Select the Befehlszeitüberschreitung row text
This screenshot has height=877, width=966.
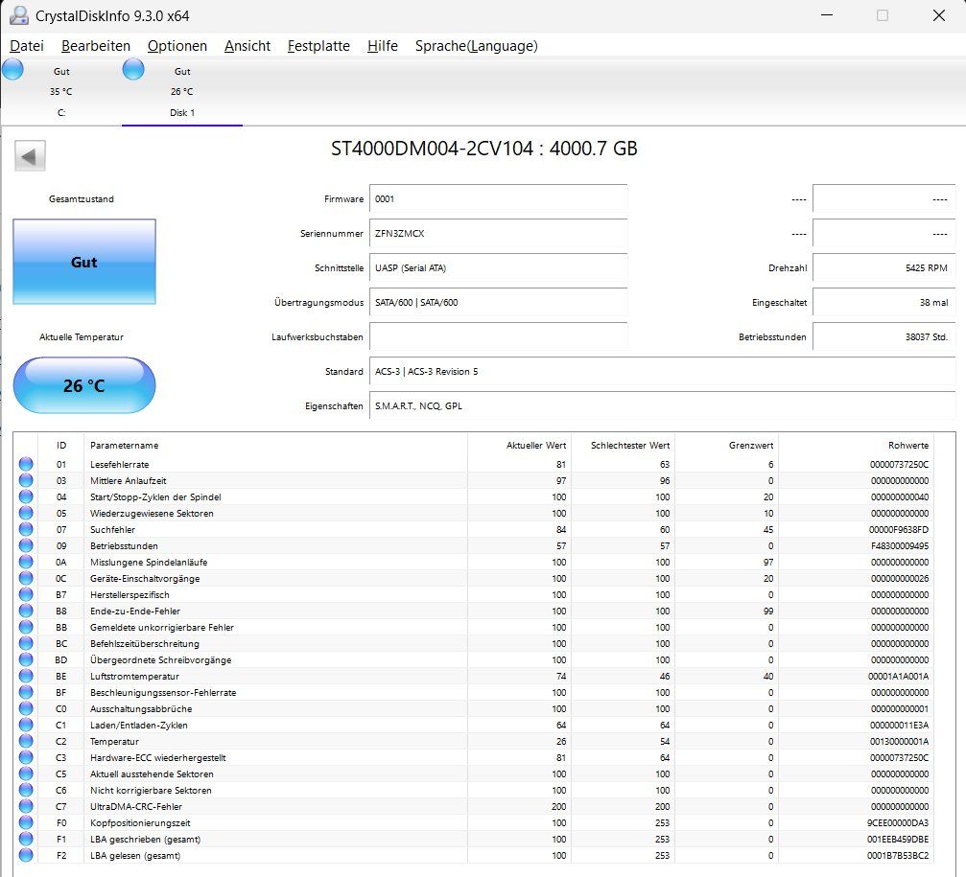[x=145, y=644]
